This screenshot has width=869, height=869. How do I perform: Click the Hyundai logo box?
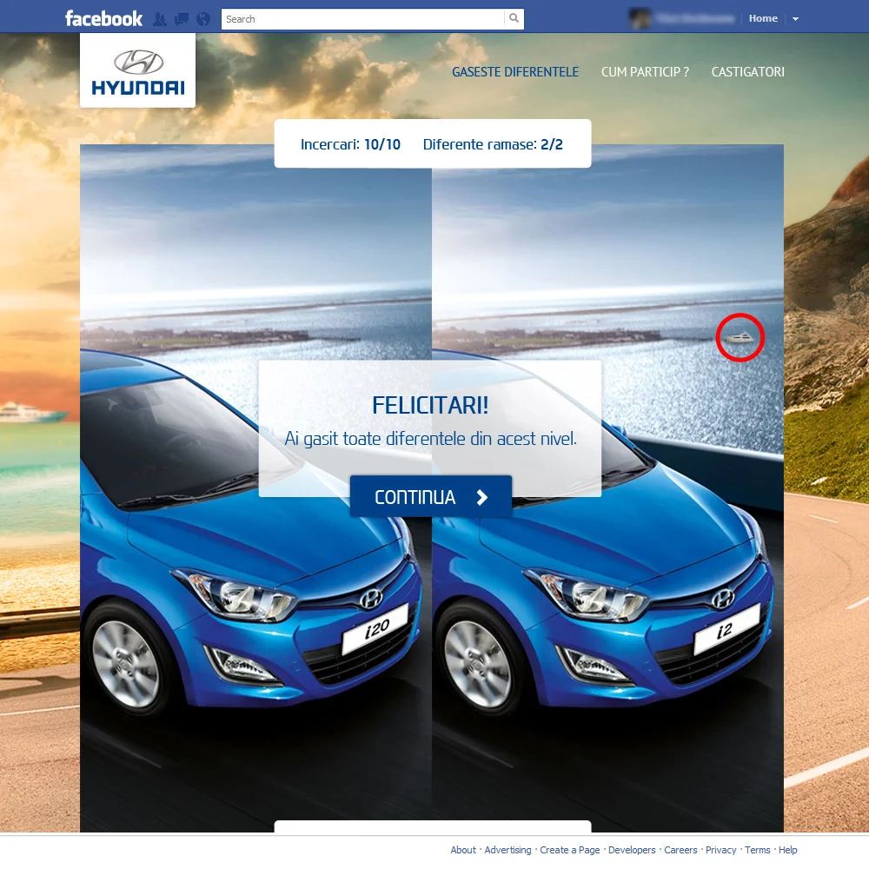[x=137, y=70]
